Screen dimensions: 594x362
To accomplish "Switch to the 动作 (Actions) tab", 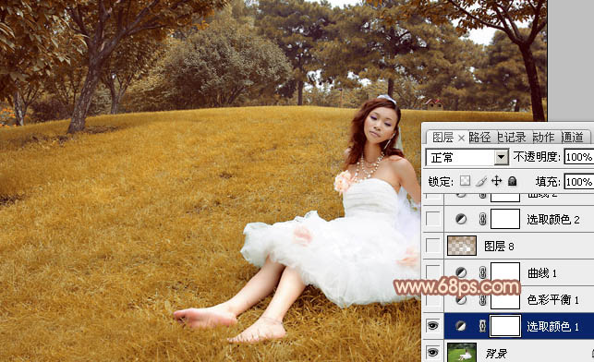I will click(543, 137).
